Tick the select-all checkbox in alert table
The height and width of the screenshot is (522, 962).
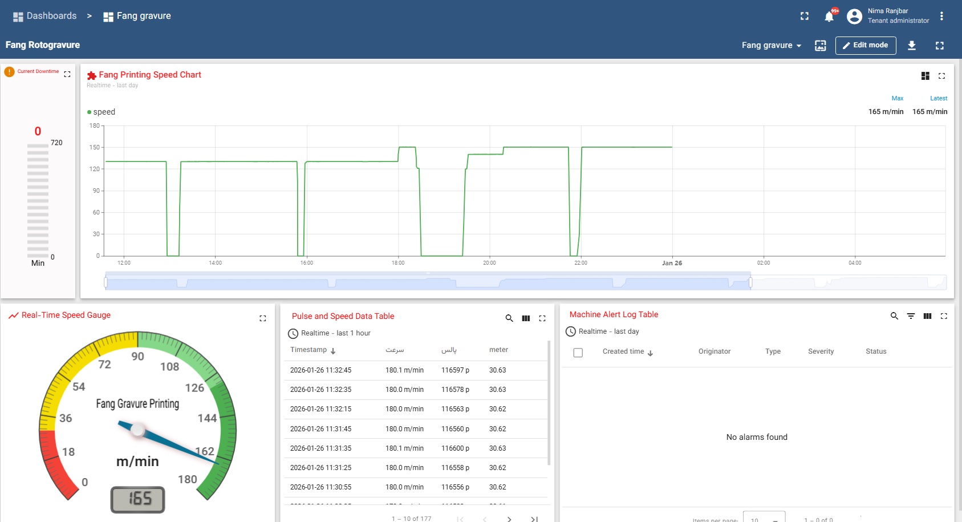(x=578, y=353)
